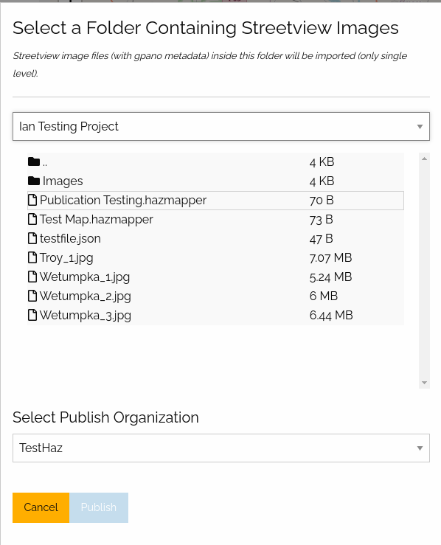The width and height of the screenshot is (441, 545).
Task: Open the Ian Testing Project dropdown
Action: [x=221, y=127]
